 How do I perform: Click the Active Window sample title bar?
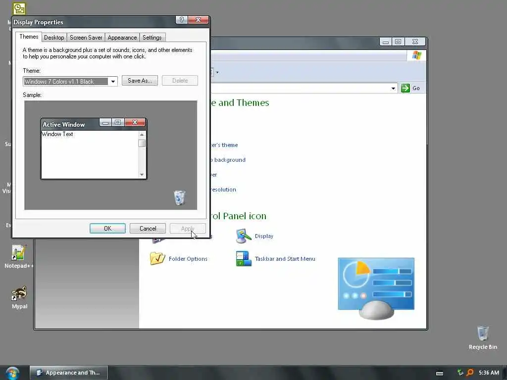tap(70, 124)
